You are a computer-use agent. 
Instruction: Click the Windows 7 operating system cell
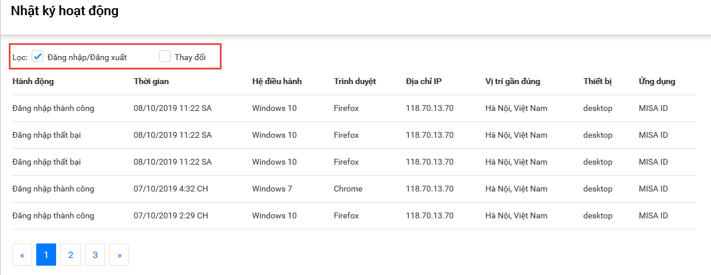pos(272,189)
